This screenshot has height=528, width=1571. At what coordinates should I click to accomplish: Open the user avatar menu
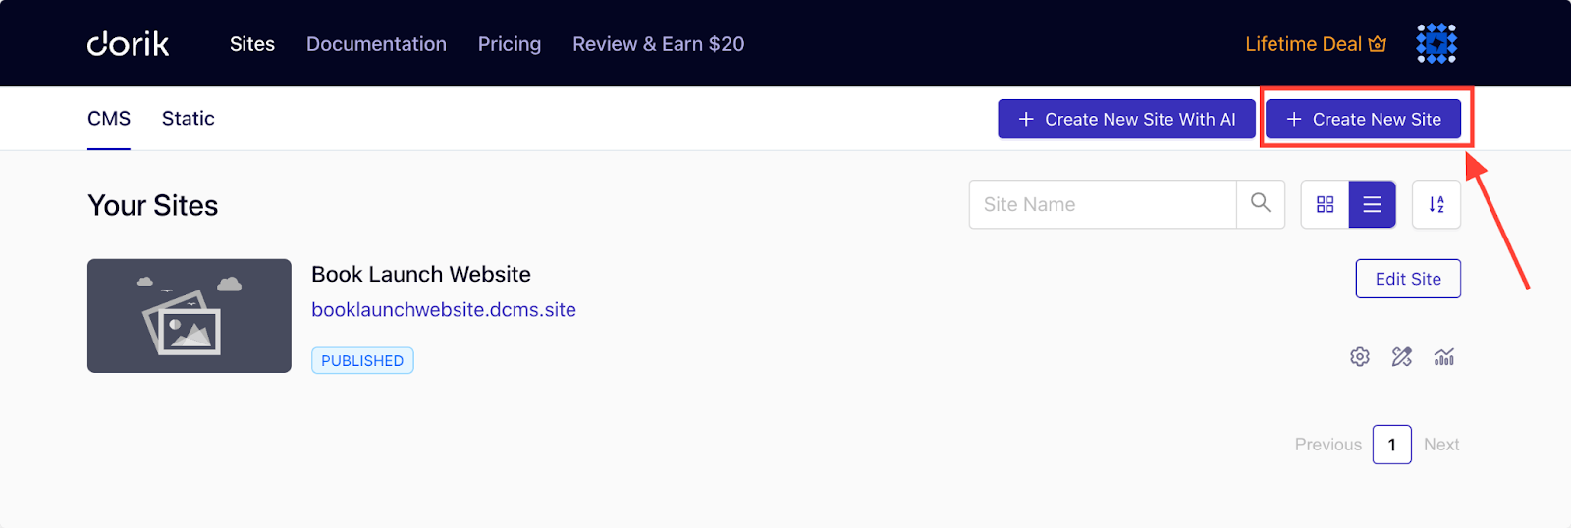coord(1436,43)
